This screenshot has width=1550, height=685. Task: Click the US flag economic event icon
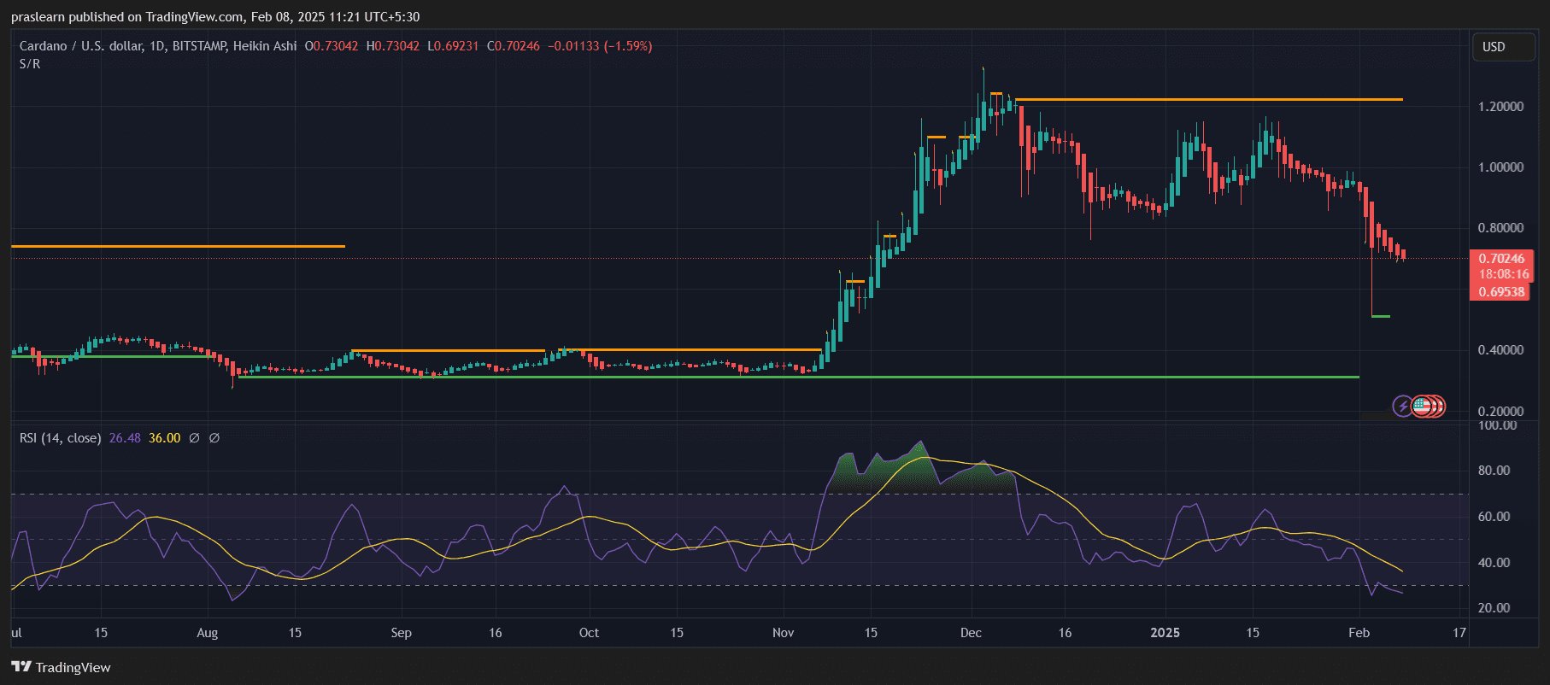click(1422, 407)
